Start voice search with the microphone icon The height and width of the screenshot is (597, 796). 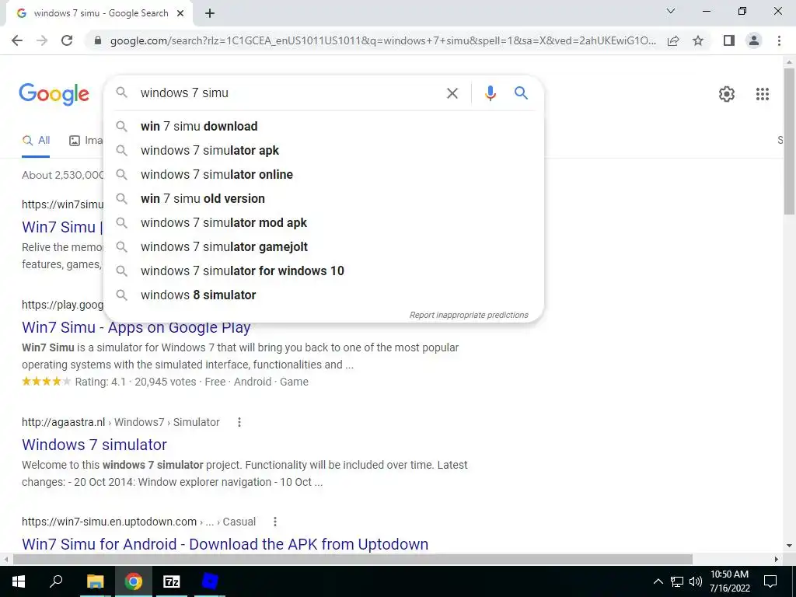click(490, 93)
